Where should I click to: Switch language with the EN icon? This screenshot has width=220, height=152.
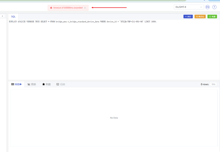208,7
